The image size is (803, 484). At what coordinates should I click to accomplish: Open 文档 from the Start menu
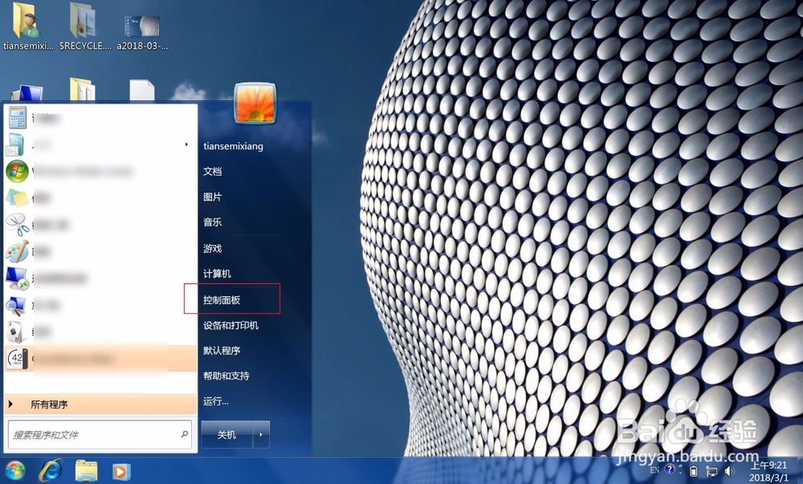point(212,172)
